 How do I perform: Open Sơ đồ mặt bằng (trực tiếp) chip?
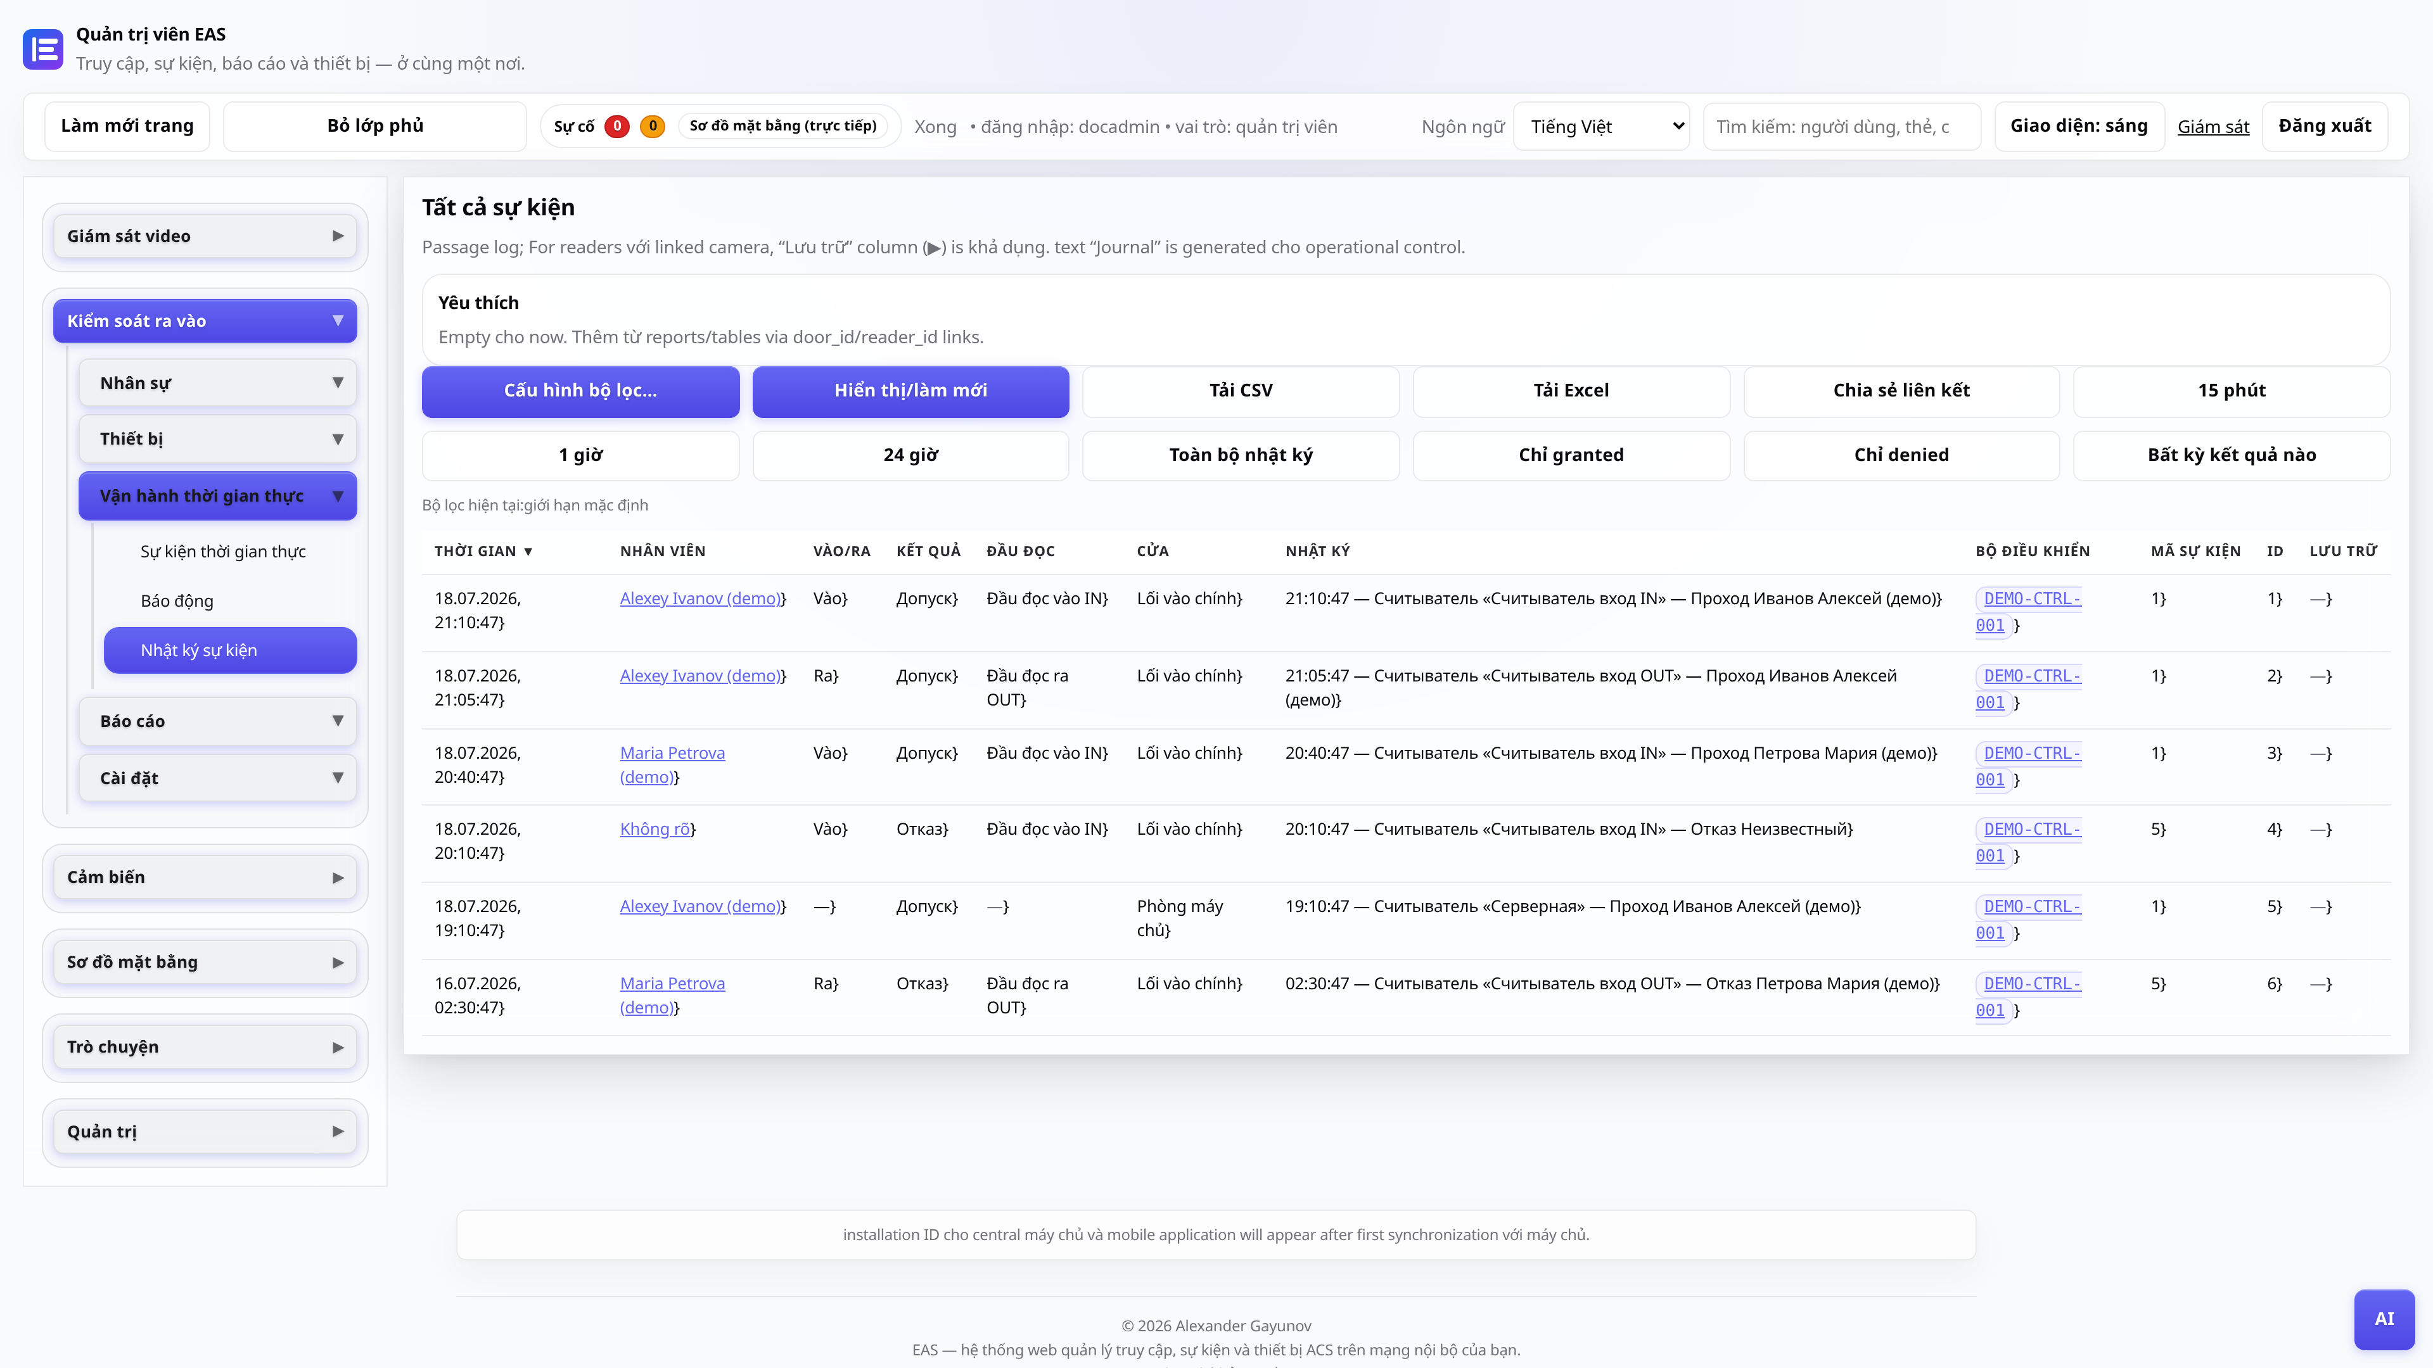point(783,125)
